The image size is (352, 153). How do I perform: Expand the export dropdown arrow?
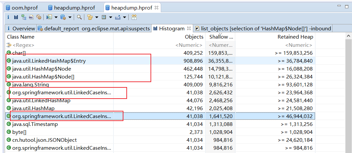[x=124, y=17]
